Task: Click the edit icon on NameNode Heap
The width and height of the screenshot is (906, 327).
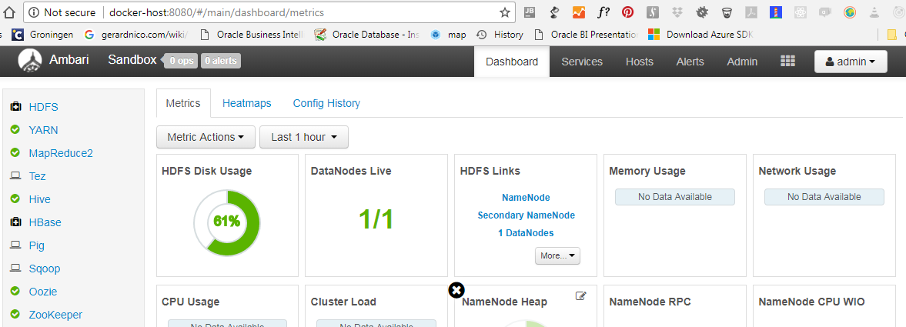Action: coord(581,296)
